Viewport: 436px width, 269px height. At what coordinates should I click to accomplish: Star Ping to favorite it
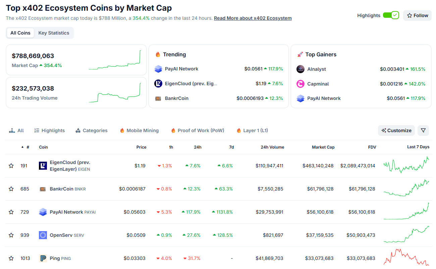[x=11, y=258]
